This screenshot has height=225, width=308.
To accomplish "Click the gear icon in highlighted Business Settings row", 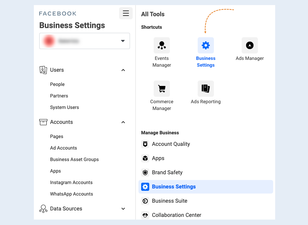I will click(145, 187).
